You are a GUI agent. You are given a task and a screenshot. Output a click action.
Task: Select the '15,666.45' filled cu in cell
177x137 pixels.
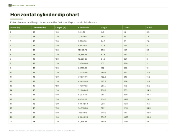(x=88, y=54)
